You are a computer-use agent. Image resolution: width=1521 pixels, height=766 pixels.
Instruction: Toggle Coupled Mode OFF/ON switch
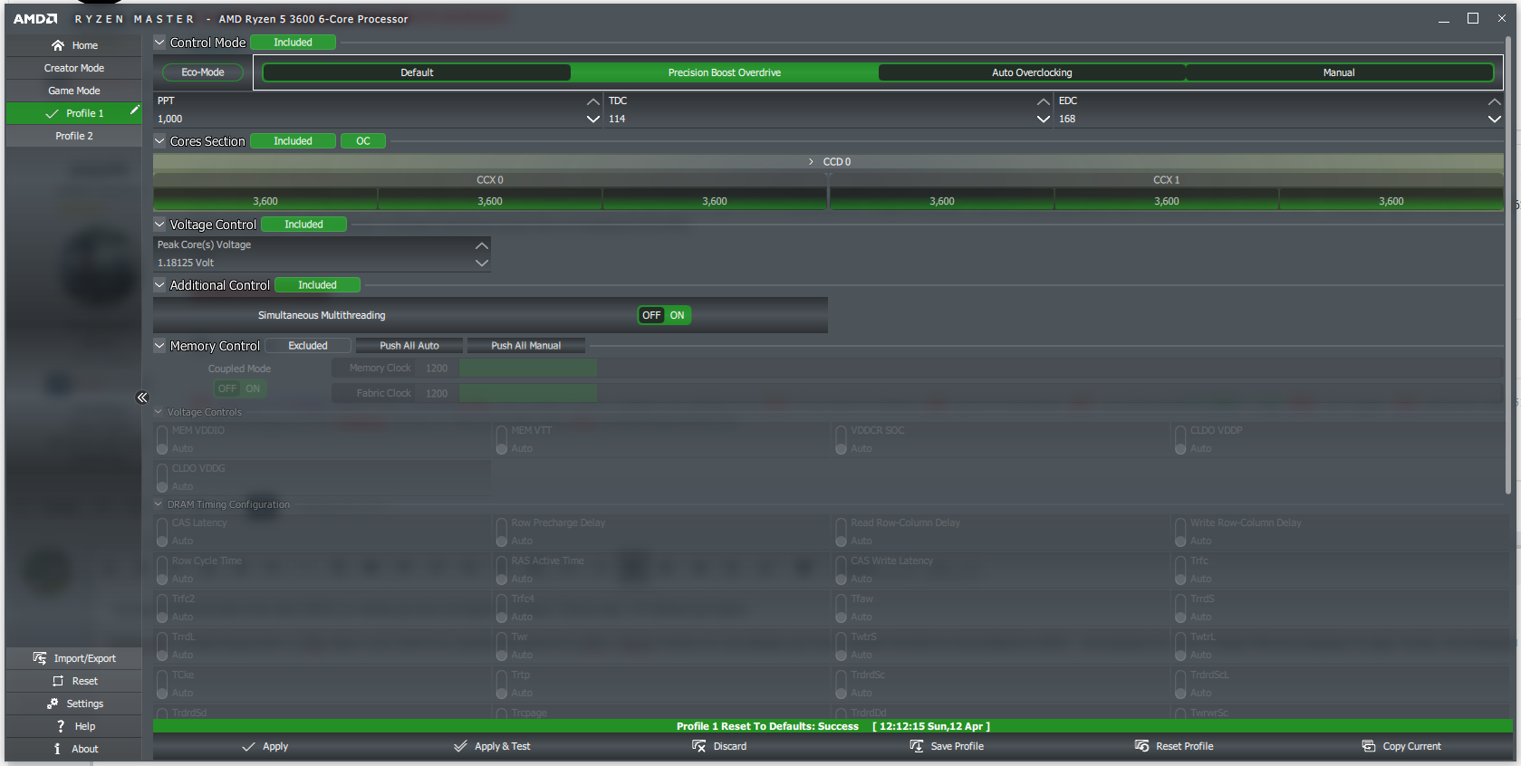tap(239, 388)
